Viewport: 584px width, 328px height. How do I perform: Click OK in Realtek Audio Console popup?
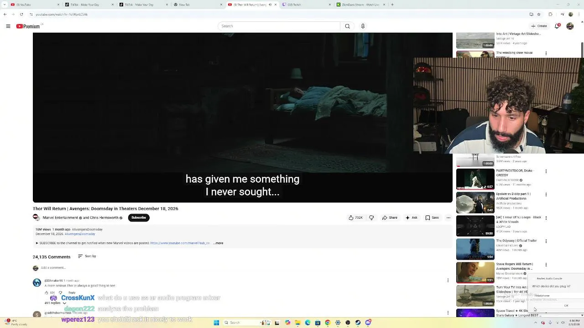coord(566,306)
